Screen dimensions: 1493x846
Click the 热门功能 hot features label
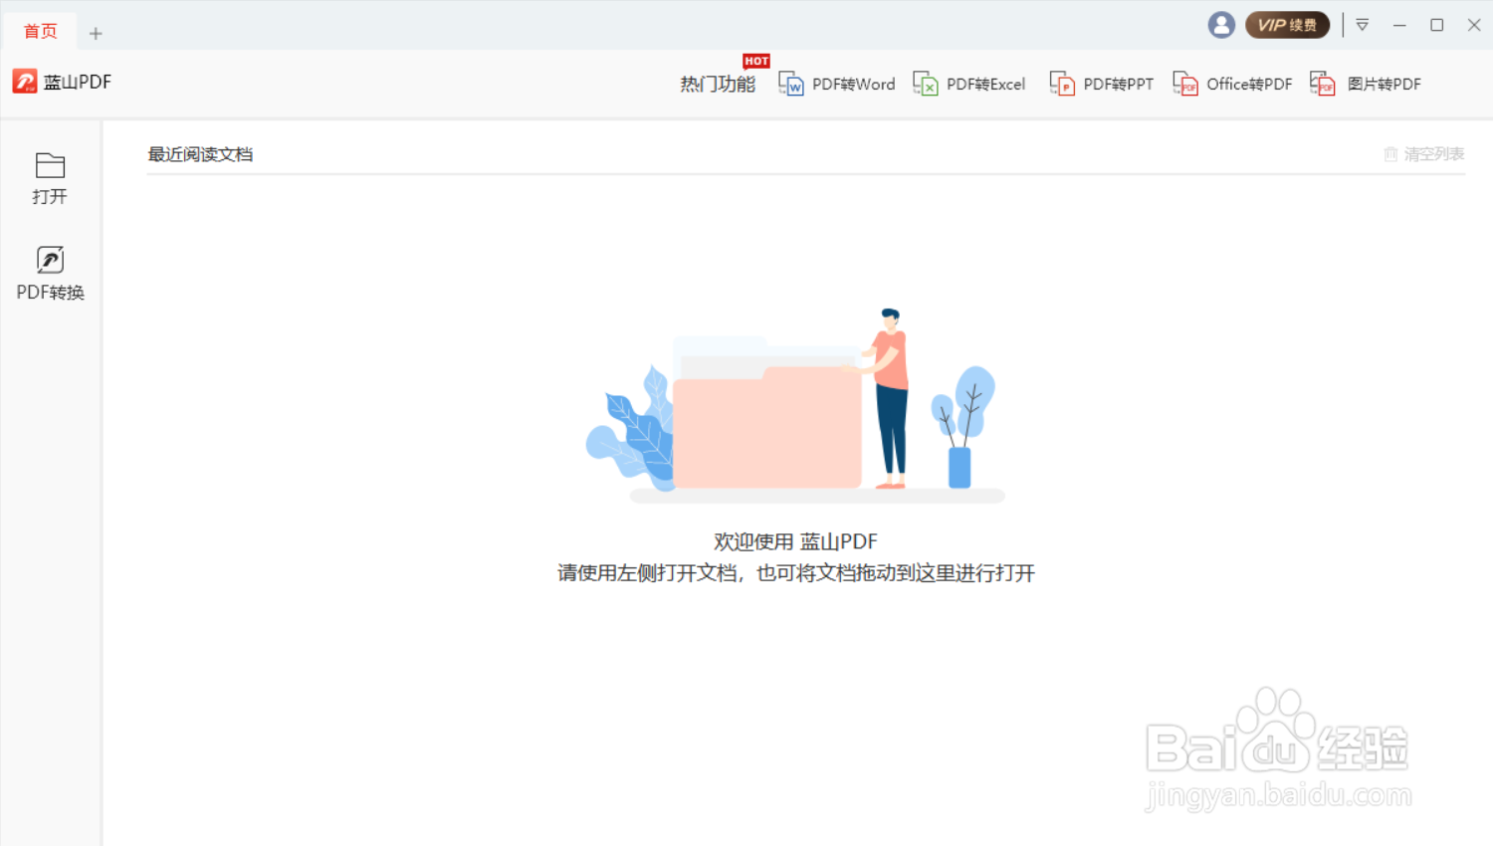(x=718, y=85)
